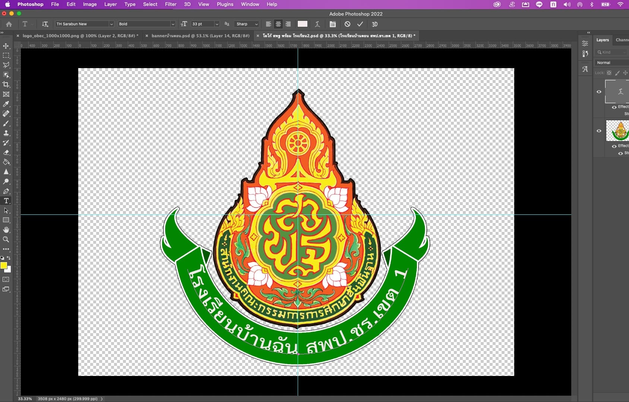Select the Dodge tool

[x=6, y=181]
